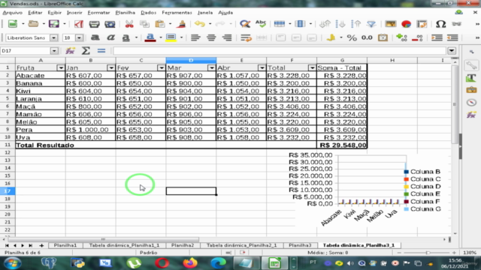Apply underline formatting
The width and height of the screenshot is (481, 270).
click(x=126, y=37)
